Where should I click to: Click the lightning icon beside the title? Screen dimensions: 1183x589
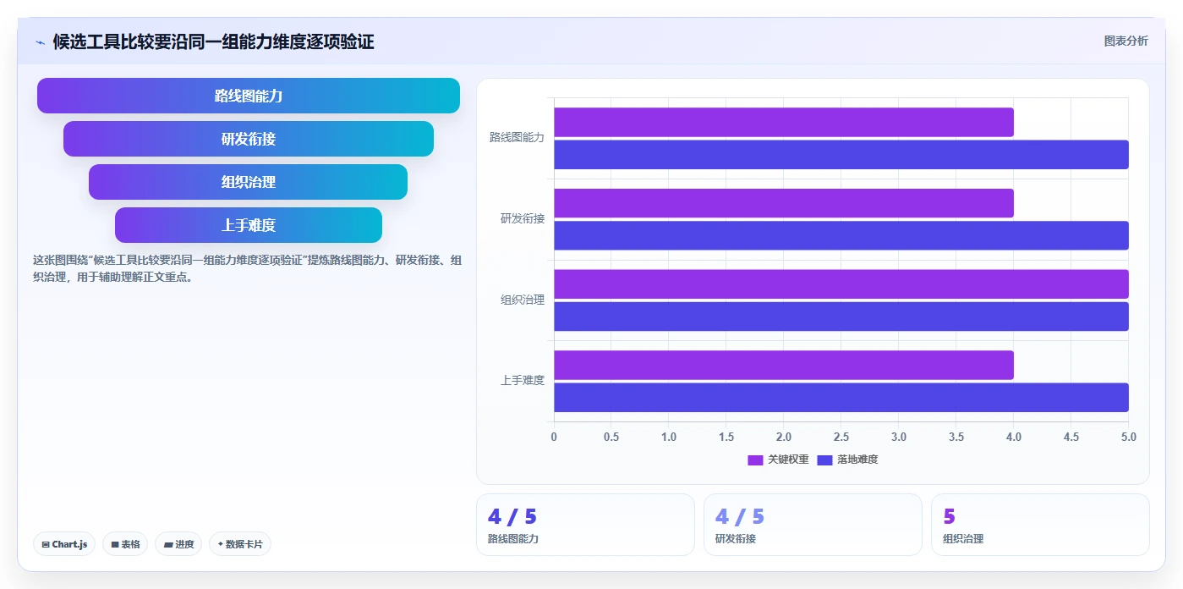[41, 41]
